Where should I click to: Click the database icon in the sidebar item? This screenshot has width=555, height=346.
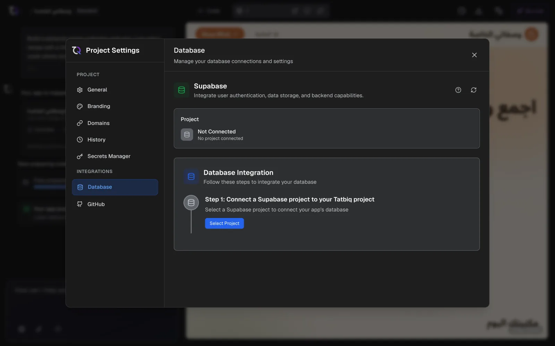point(80,187)
